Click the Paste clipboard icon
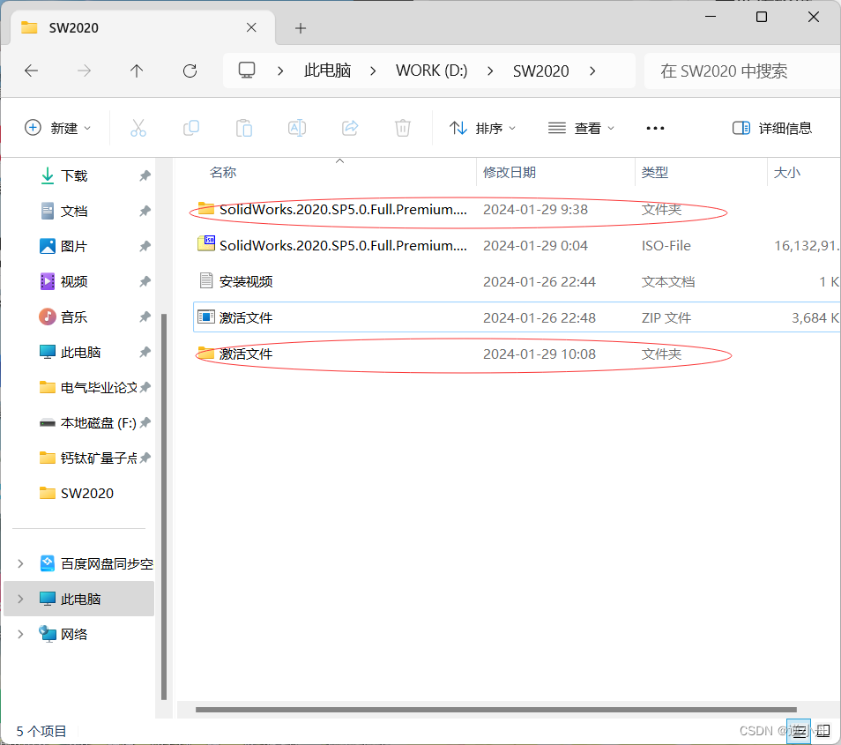Image resolution: width=841 pixels, height=745 pixels. coord(244,128)
